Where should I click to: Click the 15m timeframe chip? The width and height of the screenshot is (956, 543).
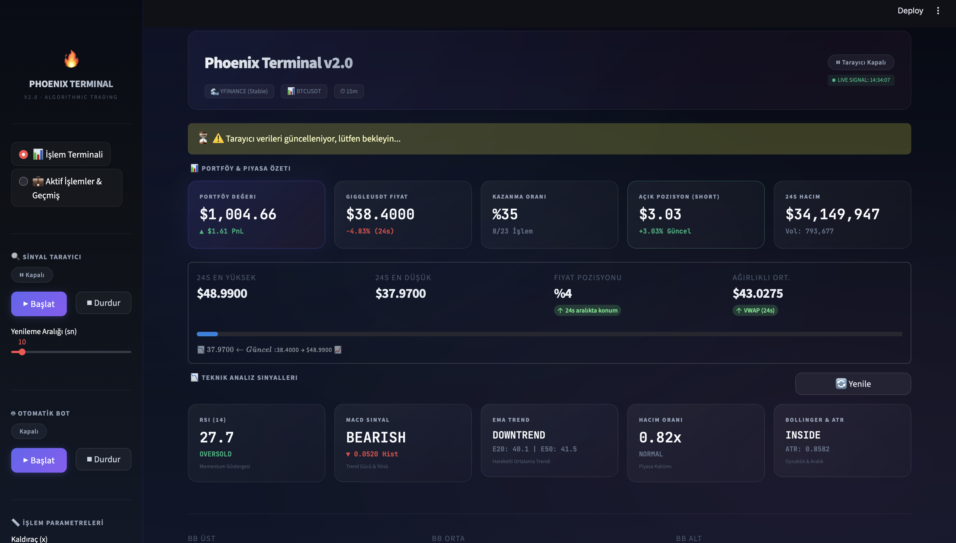349,91
